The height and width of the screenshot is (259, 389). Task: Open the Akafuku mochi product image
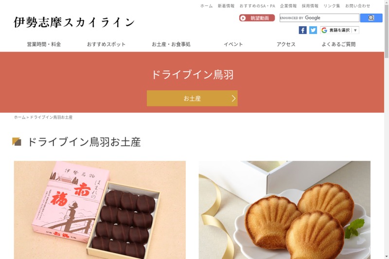coord(100,210)
